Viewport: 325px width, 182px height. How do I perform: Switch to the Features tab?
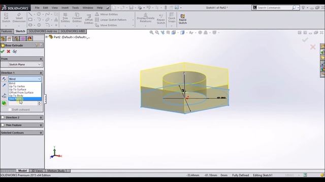click(x=7, y=31)
